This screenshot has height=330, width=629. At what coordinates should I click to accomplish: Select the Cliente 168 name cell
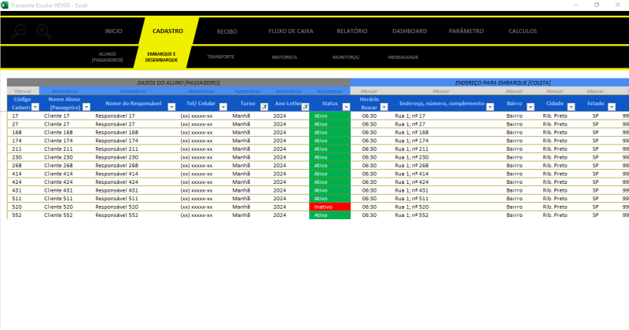coord(63,132)
